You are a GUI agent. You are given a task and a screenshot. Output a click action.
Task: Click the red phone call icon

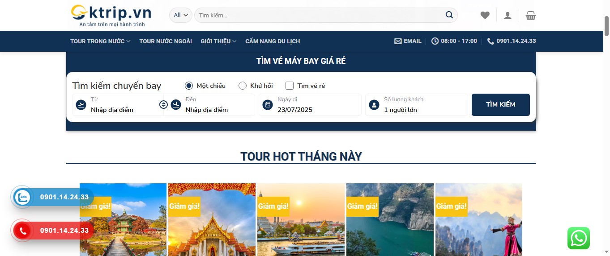click(21, 231)
